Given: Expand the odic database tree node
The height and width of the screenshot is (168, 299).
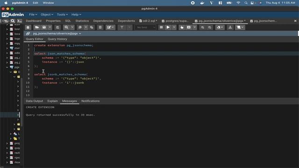Looking at the screenshot, I should point(7,53).
